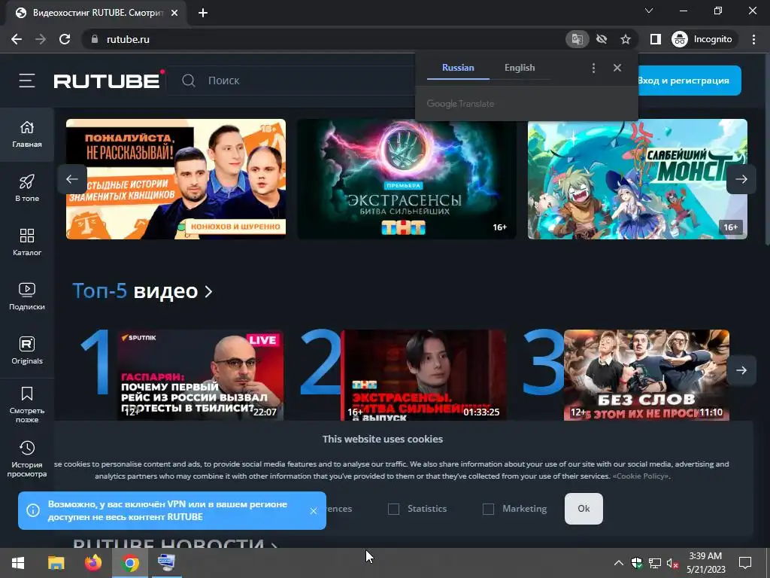Screen dimensions: 770x578
Task: Dismiss the VPN warning notification
Action: pyautogui.click(x=314, y=511)
